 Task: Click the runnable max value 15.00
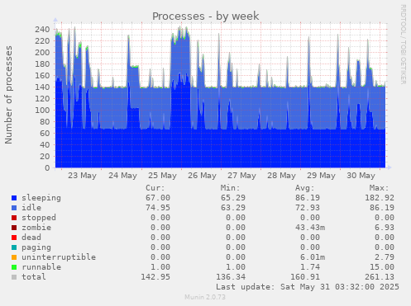tap(382, 267)
